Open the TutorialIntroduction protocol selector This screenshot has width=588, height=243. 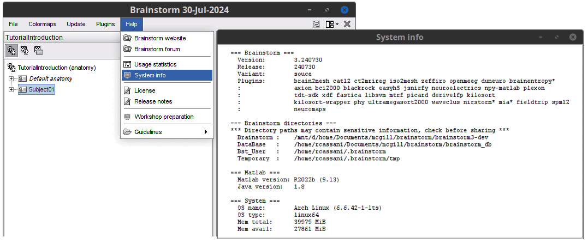(x=60, y=38)
